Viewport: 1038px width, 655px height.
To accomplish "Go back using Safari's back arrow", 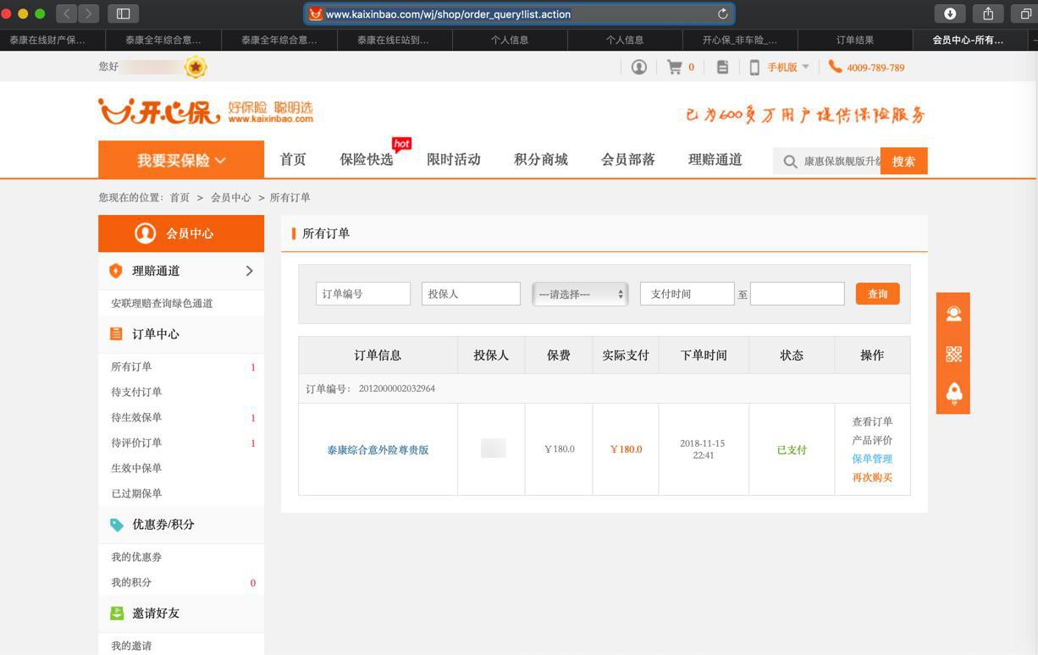I will click(67, 14).
